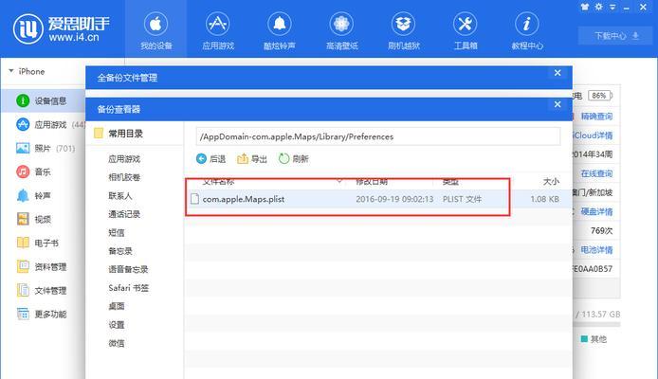Open the 酷炫铃声 bell icon
Viewport: 658px width, 379px height.
point(280,24)
